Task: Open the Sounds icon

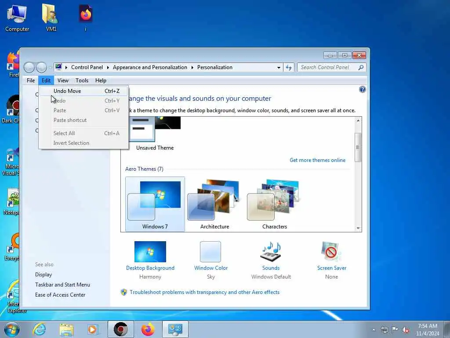Action: 271,251
